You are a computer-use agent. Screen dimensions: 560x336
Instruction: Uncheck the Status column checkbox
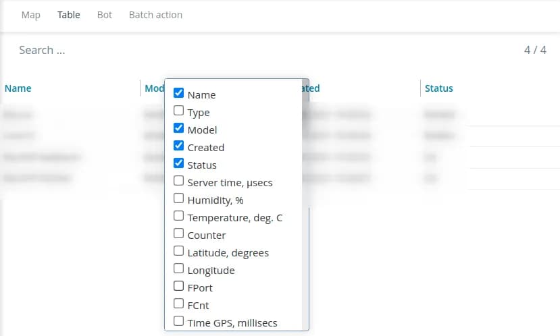(179, 163)
